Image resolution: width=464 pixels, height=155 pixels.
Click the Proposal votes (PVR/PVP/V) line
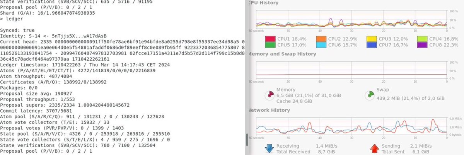coord(62,128)
